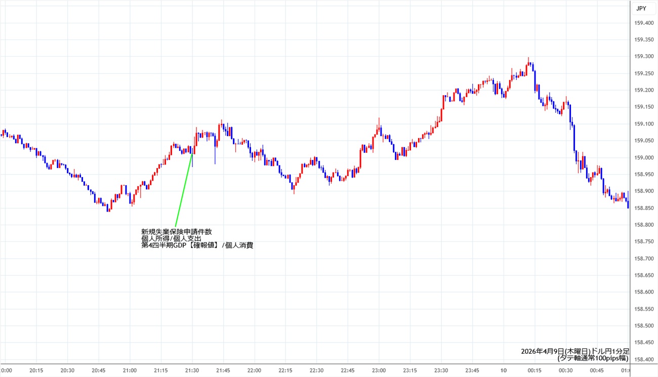Image resolution: width=658 pixels, height=377 pixels.
Task: Click the 23:00 time axis label
Action: [x=379, y=370]
